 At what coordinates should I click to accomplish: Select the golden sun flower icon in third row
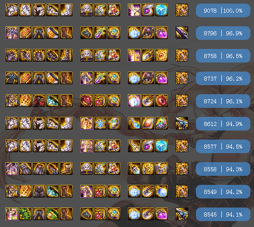coord(161,55)
